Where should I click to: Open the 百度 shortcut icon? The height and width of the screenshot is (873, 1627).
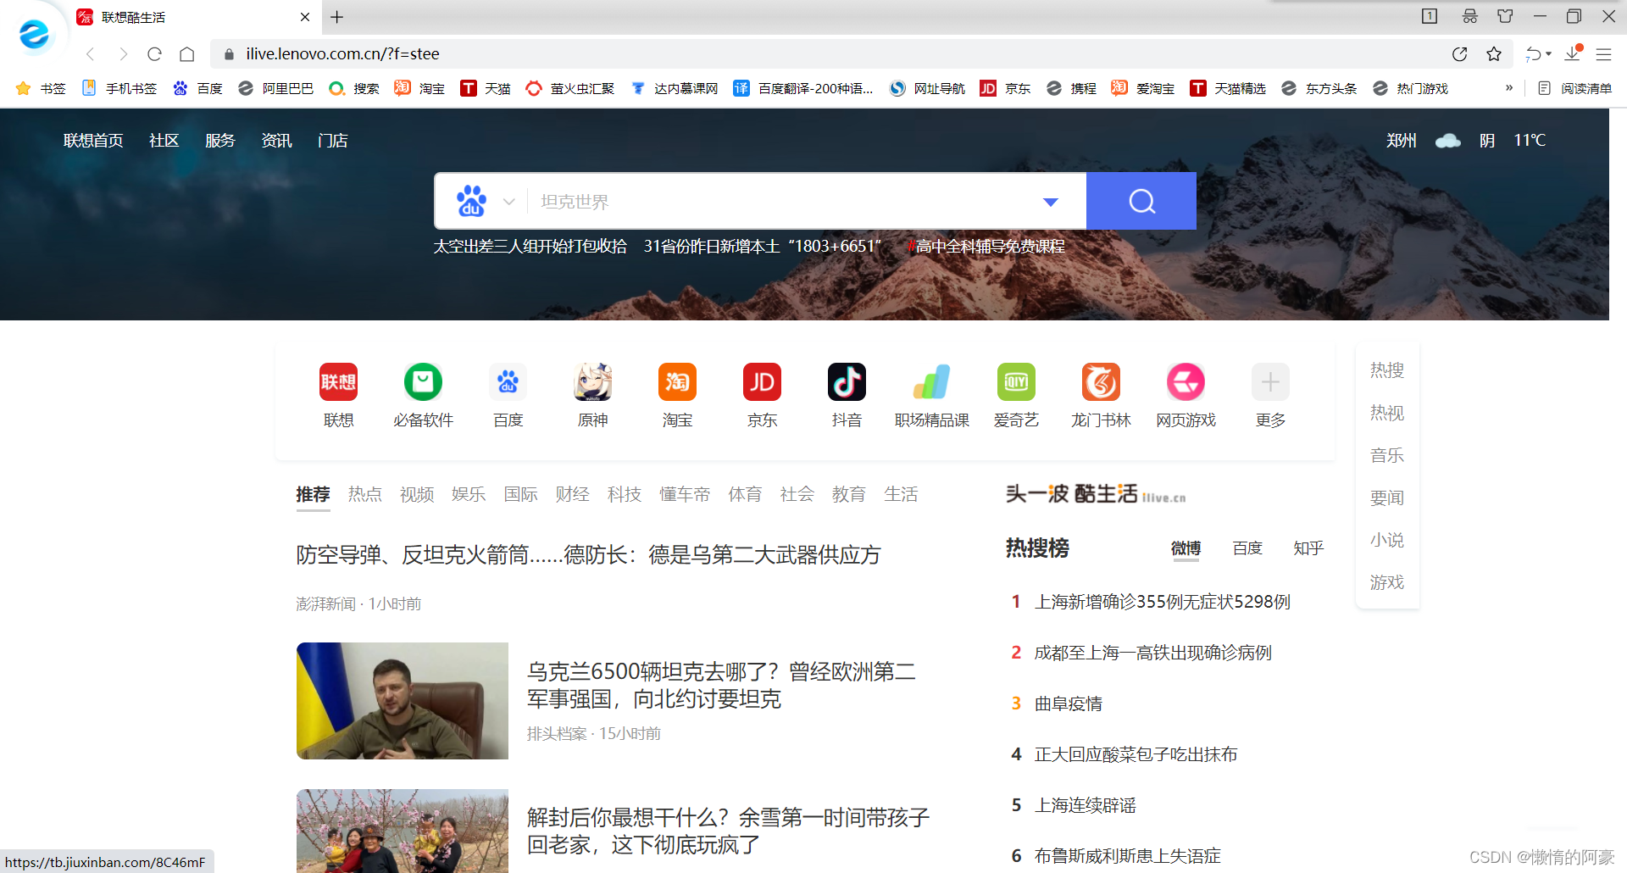[x=508, y=382]
